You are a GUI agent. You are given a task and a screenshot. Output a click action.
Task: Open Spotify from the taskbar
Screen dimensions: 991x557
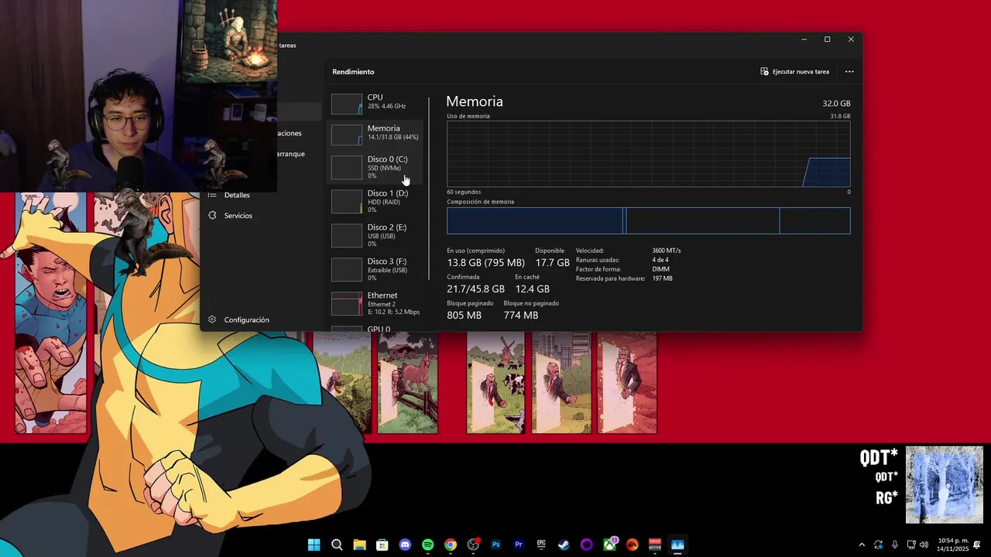(427, 545)
